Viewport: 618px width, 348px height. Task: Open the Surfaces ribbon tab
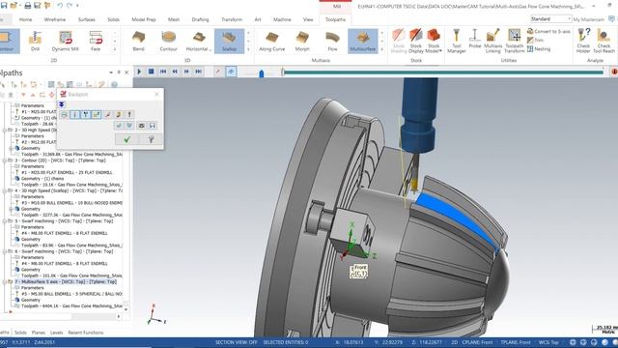(86, 19)
